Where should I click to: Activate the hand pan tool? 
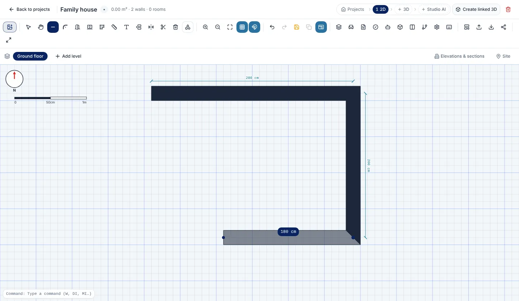click(41, 27)
